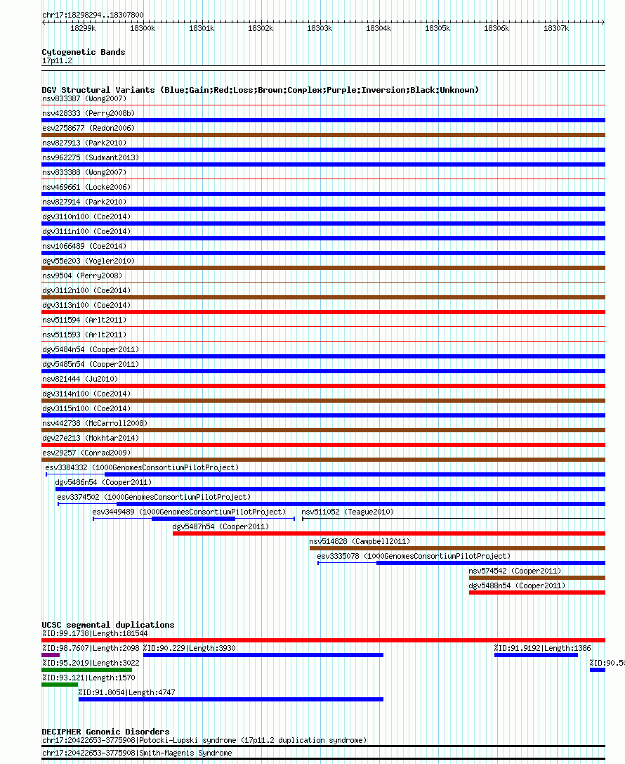Select the DGV Structural Variants track title
Image resolution: width=625 pixels, height=764 pixels.
(x=261, y=90)
